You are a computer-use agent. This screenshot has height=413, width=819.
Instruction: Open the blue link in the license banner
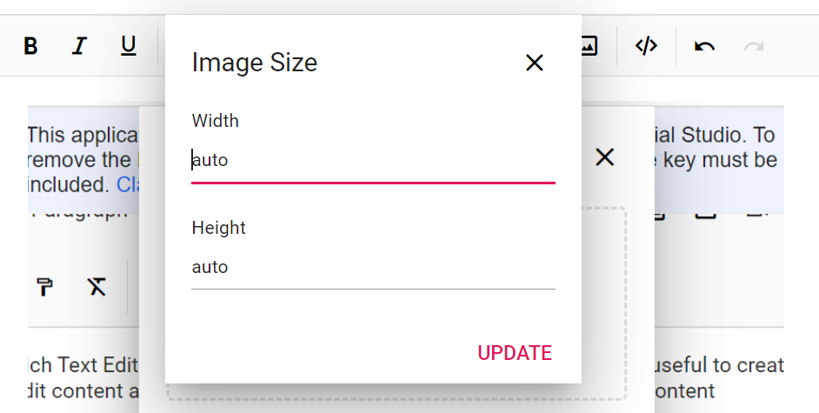click(x=127, y=184)
